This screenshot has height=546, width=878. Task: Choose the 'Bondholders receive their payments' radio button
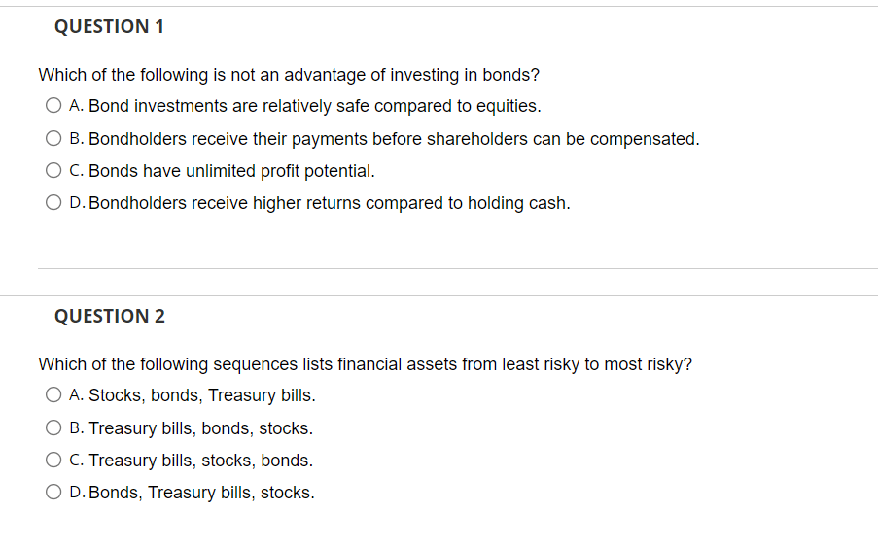tap(53, 139)
